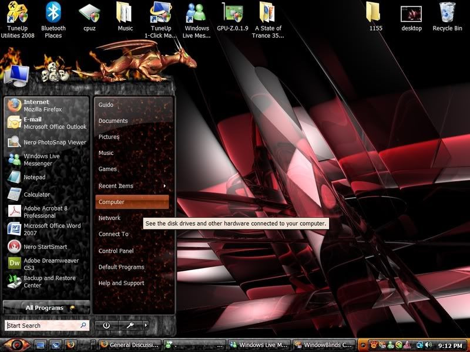Open Microsoft Office Outlook E-mail entry

(x=47, y=123)
